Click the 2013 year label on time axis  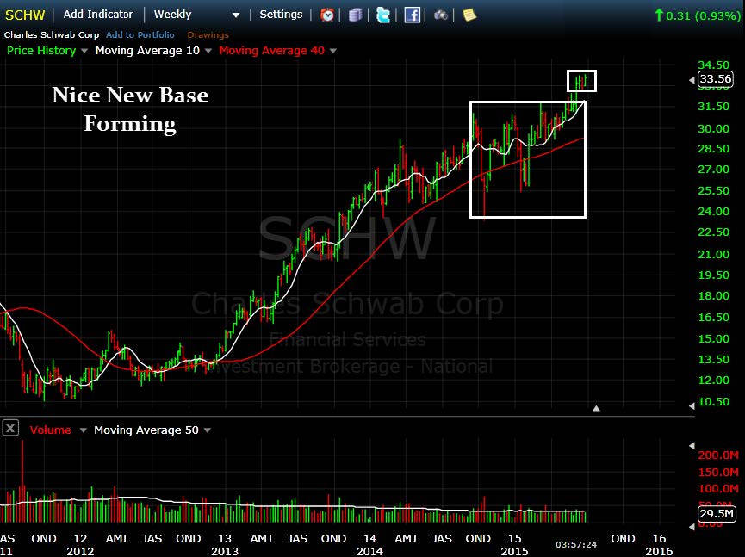point(225,551)
